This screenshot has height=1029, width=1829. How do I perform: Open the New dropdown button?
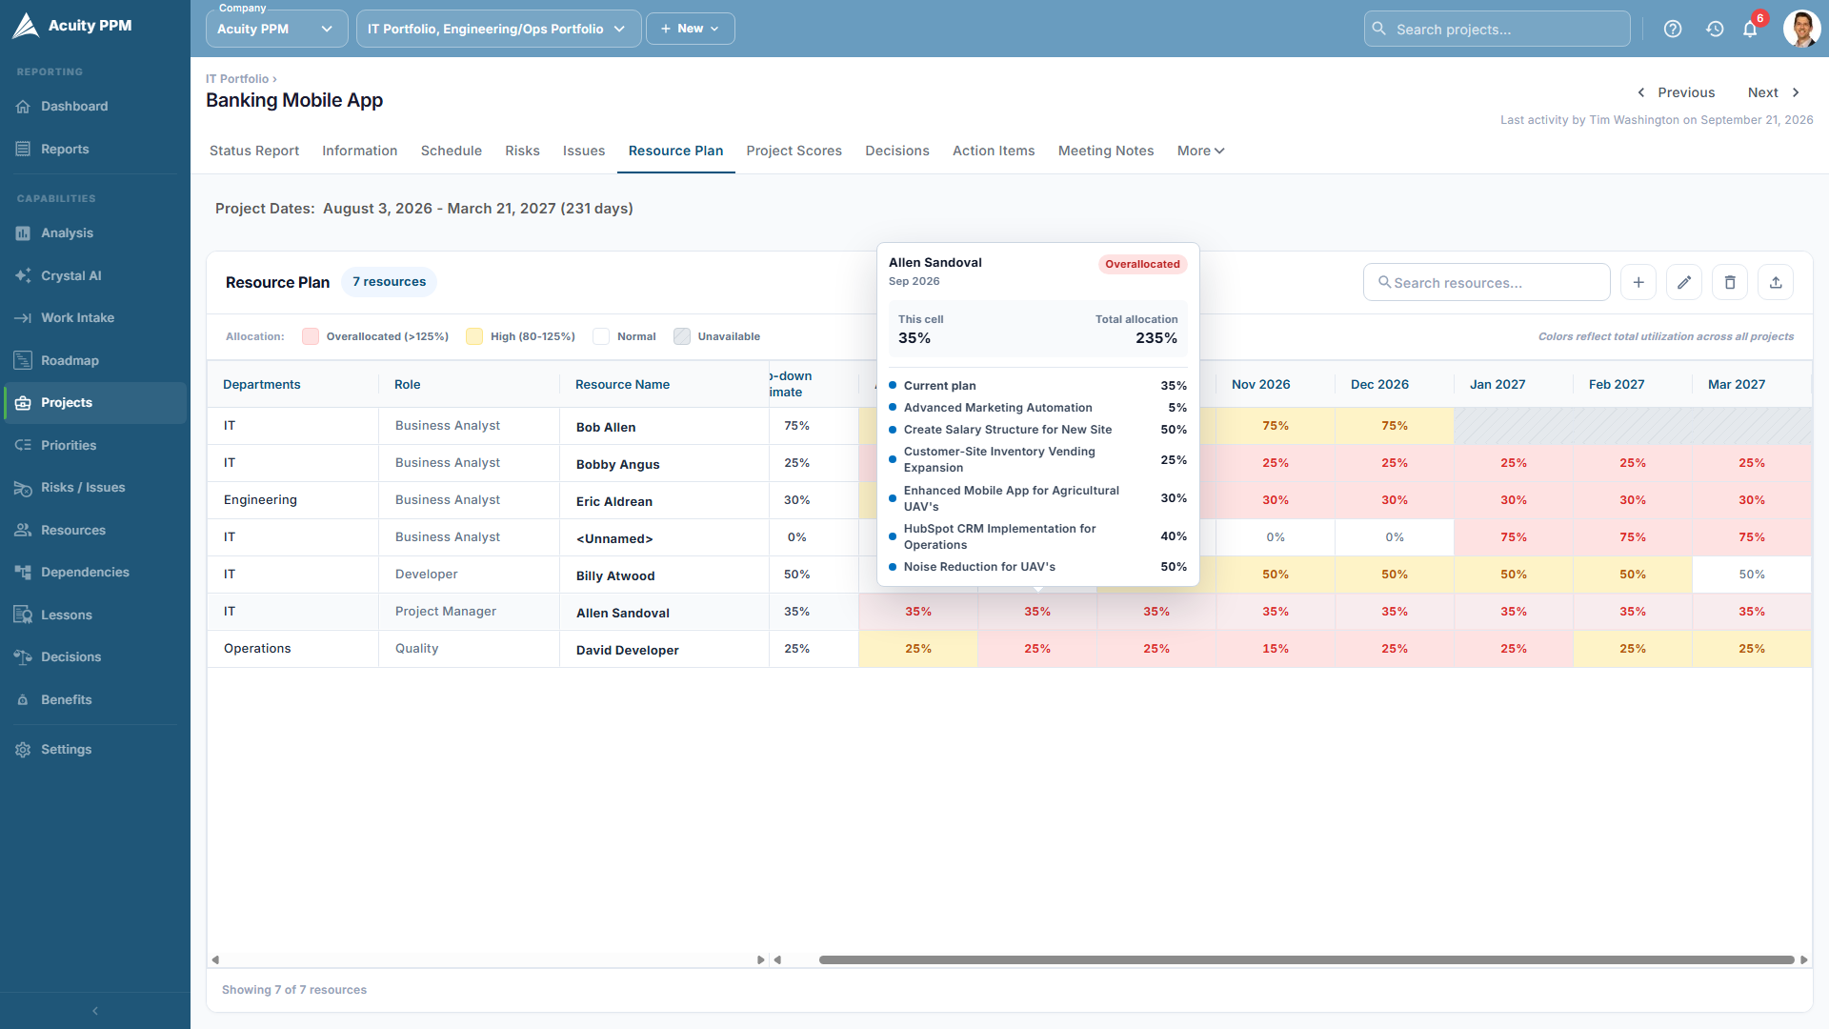pos(691,29)
